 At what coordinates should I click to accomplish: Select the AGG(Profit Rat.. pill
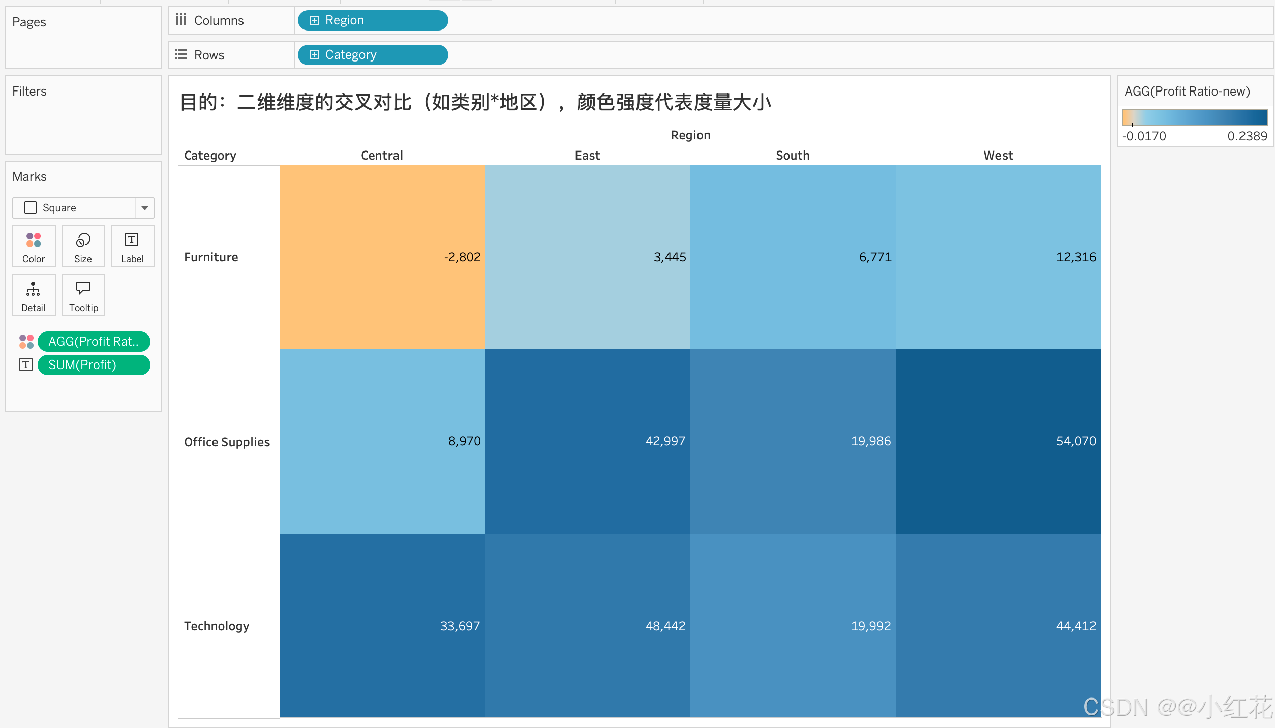(x=94, y=342)
